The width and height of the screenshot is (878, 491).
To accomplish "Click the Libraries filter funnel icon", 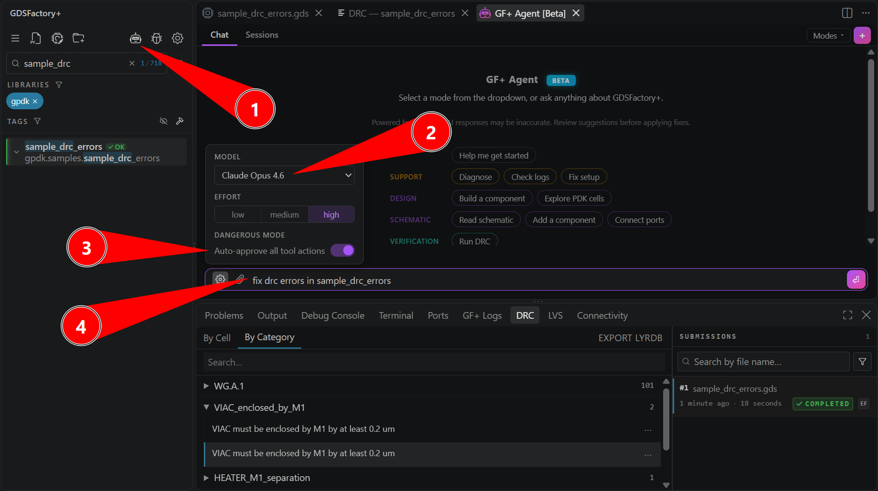I will click(x=59, y=84).
